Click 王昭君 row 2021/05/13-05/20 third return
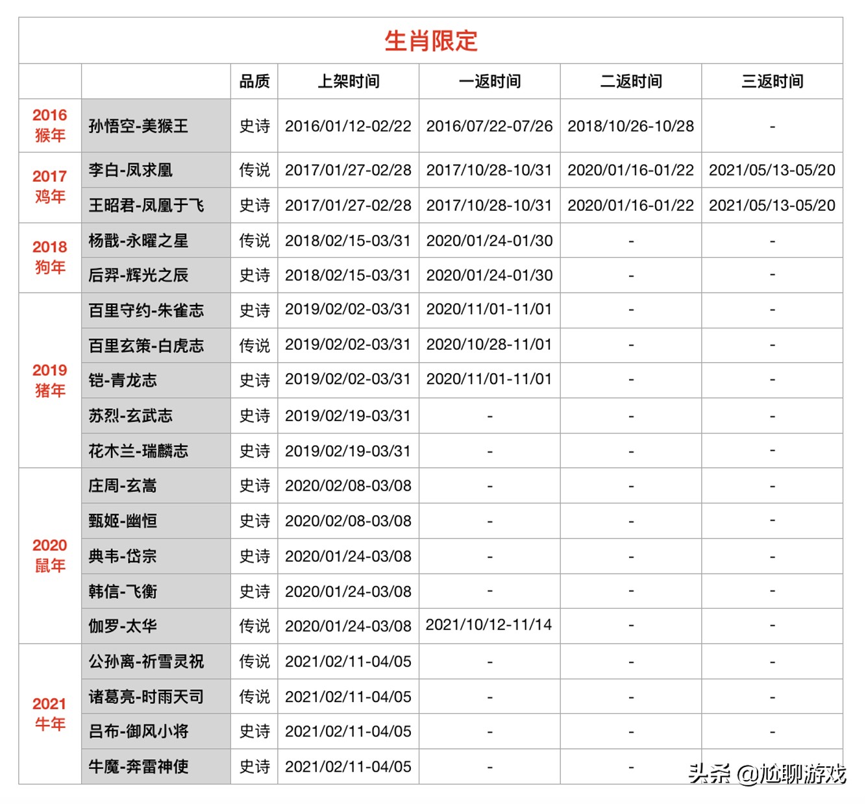866x804 pixels. pos(773,205)
